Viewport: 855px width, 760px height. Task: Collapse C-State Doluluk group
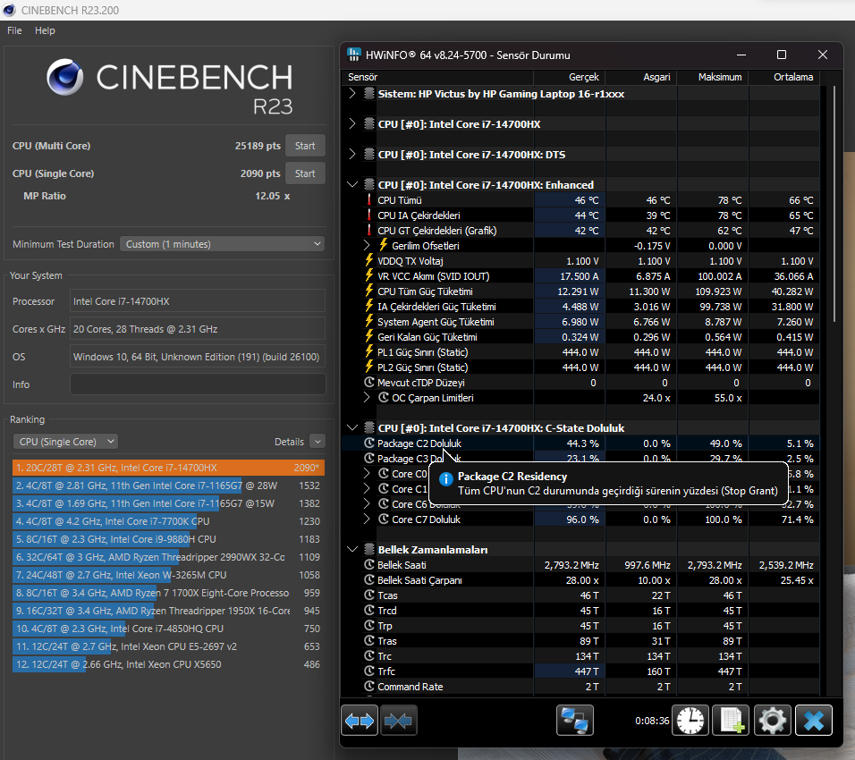tap(352, 428)
